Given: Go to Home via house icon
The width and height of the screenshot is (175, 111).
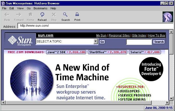Looking at the screenshot, I should coord(30,15).
